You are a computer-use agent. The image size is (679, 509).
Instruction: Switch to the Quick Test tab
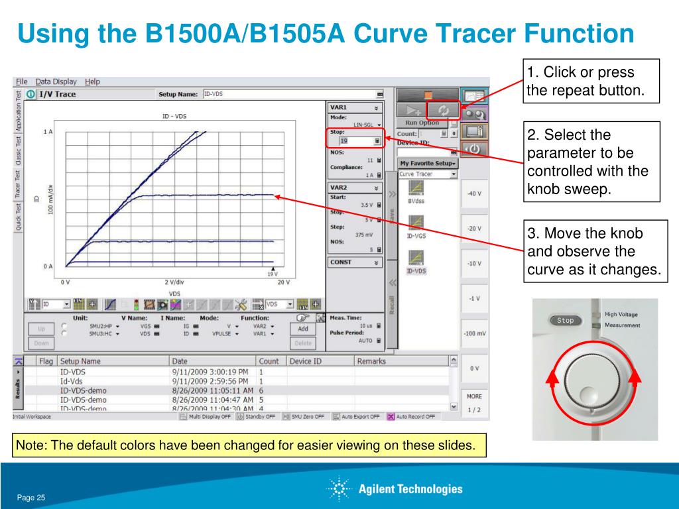click(18, 217)
